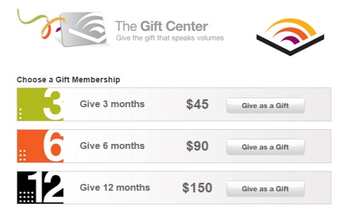Image resolution: width=340 pixels, height=211 pixels.
Task: Click The Gift Center title
Action: [162, 27]
